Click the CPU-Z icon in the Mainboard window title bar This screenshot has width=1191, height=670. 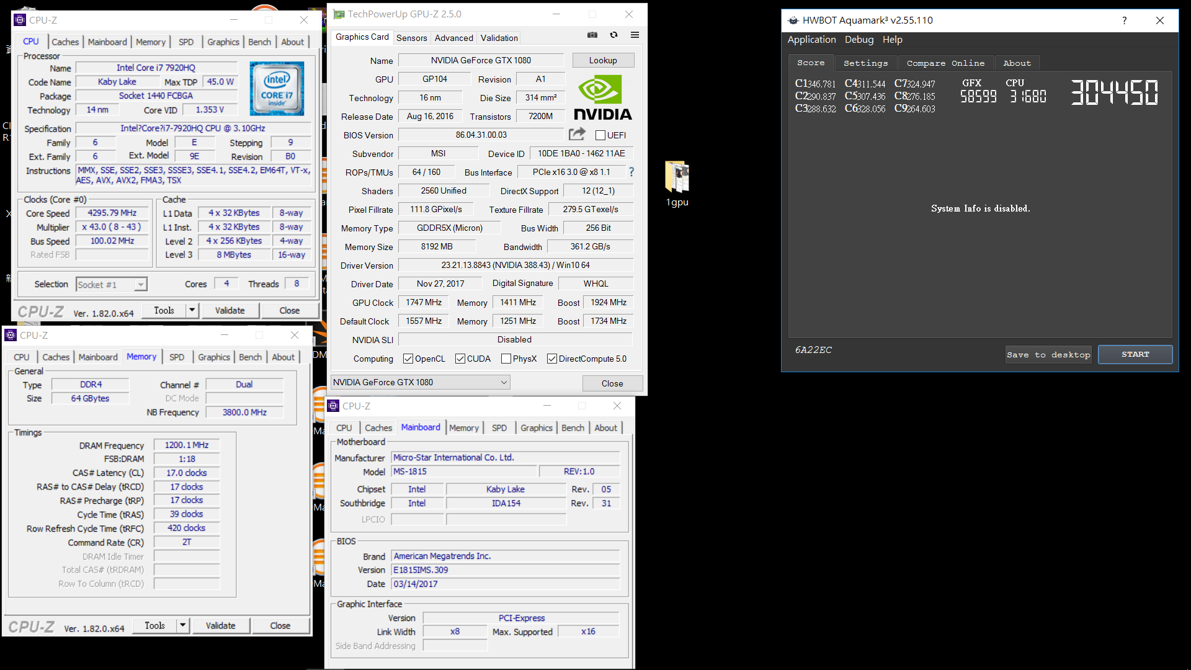(333, 406)
